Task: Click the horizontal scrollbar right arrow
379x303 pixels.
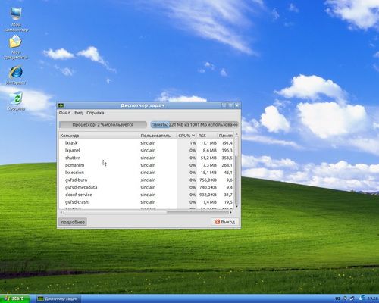Action: coord(230,212)
